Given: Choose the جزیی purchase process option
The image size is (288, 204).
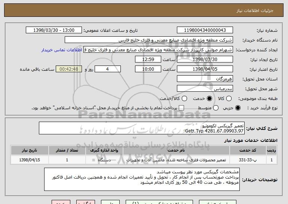Looking at the screenshot, I should pyautogui.click(x=238, y=108).
